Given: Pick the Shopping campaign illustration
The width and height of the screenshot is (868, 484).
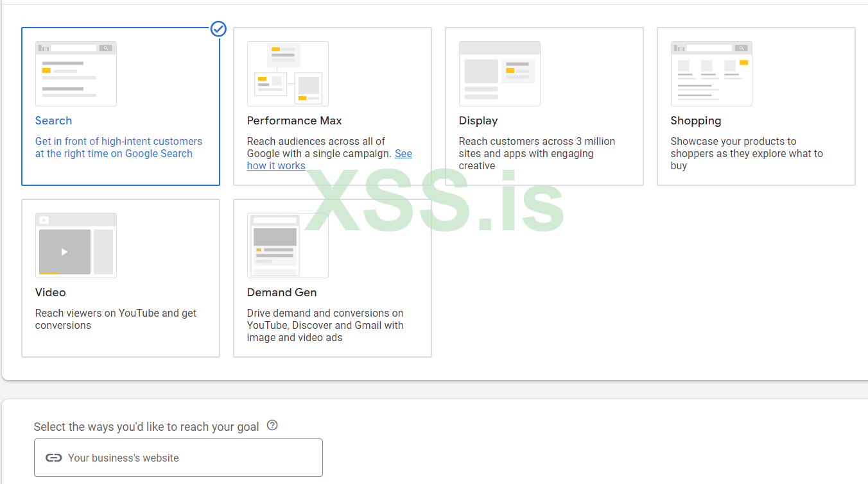Looking at the screenshot, I should pos(711,74).
